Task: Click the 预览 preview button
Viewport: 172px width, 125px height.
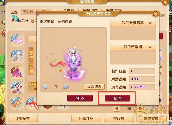Action: click(x=80, y=98)
